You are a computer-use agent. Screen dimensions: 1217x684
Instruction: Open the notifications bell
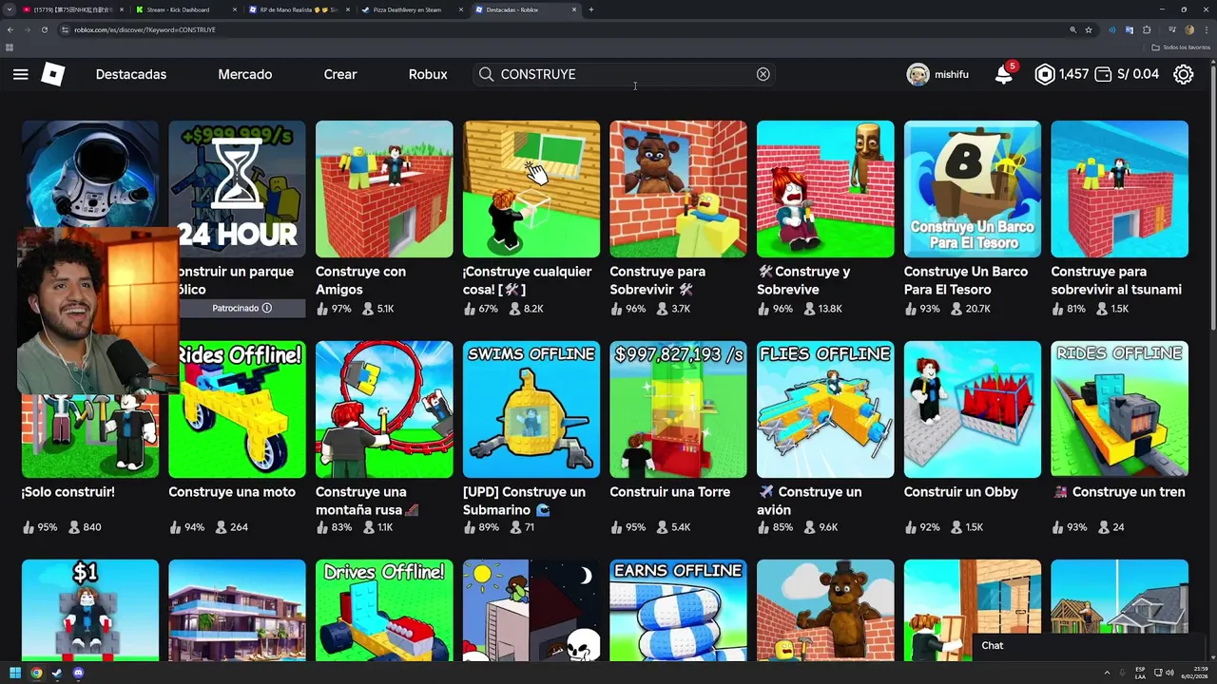point(1004,74)
